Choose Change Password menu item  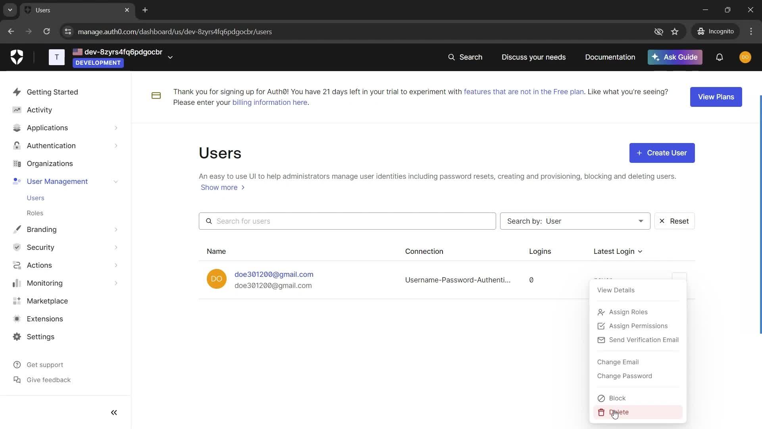point(625,376)
